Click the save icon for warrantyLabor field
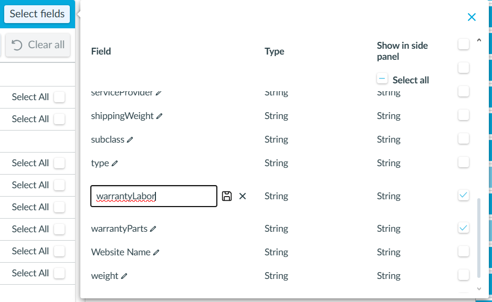Viewport: 492px width, 302px height. [227, 196]
